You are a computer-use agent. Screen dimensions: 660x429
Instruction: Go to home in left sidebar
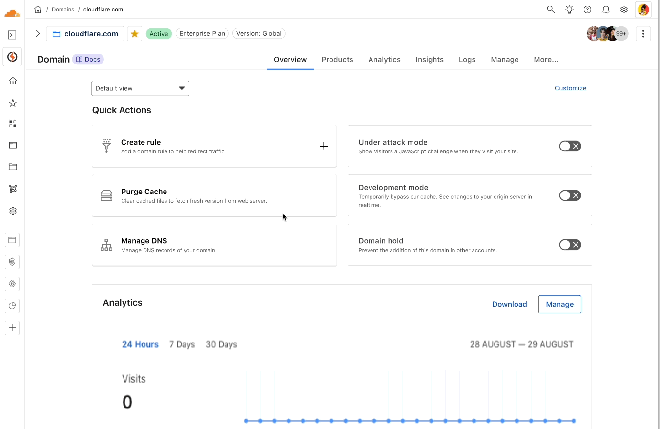pyautogui.click(x=13, y=81)
